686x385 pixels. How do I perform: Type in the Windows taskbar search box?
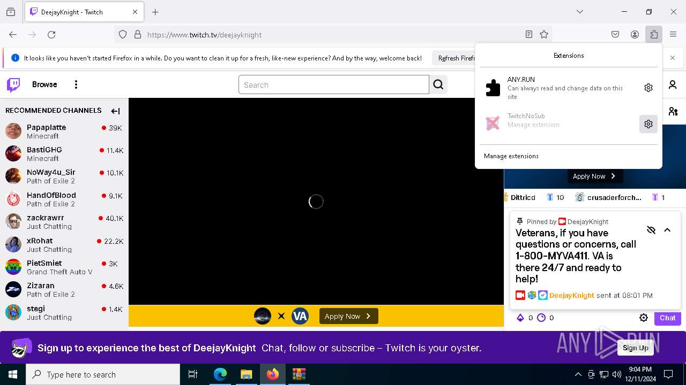click(103, 374)
